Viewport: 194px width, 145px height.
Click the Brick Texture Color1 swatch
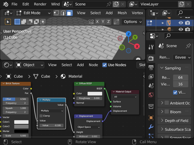pyautogui.click(x=21, y=122)
